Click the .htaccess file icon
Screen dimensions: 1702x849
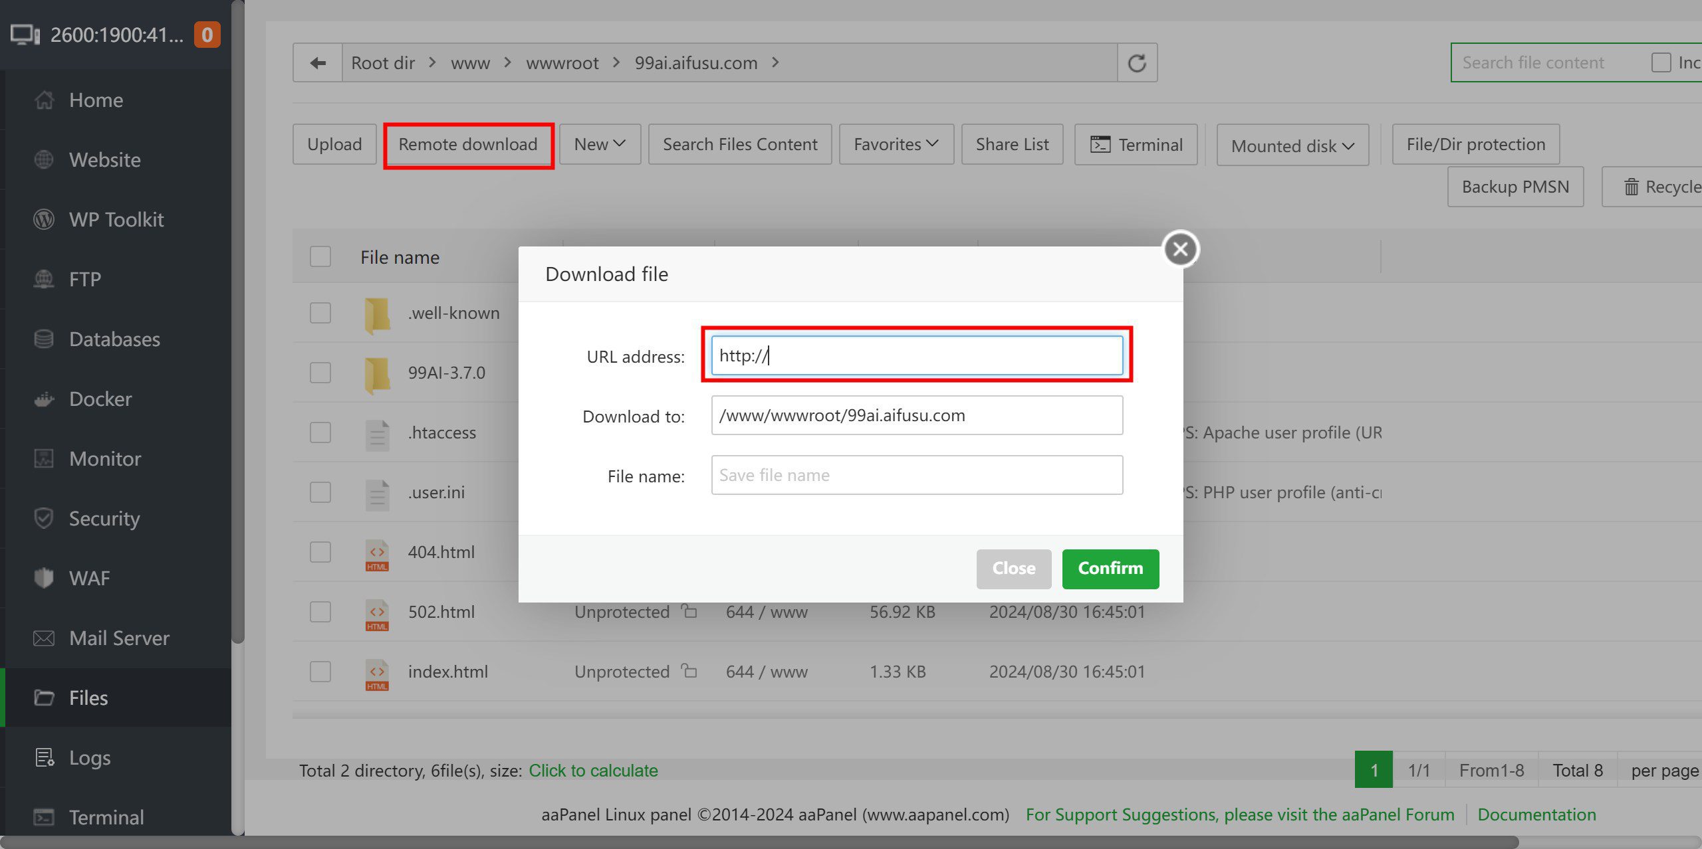point(377,434)
